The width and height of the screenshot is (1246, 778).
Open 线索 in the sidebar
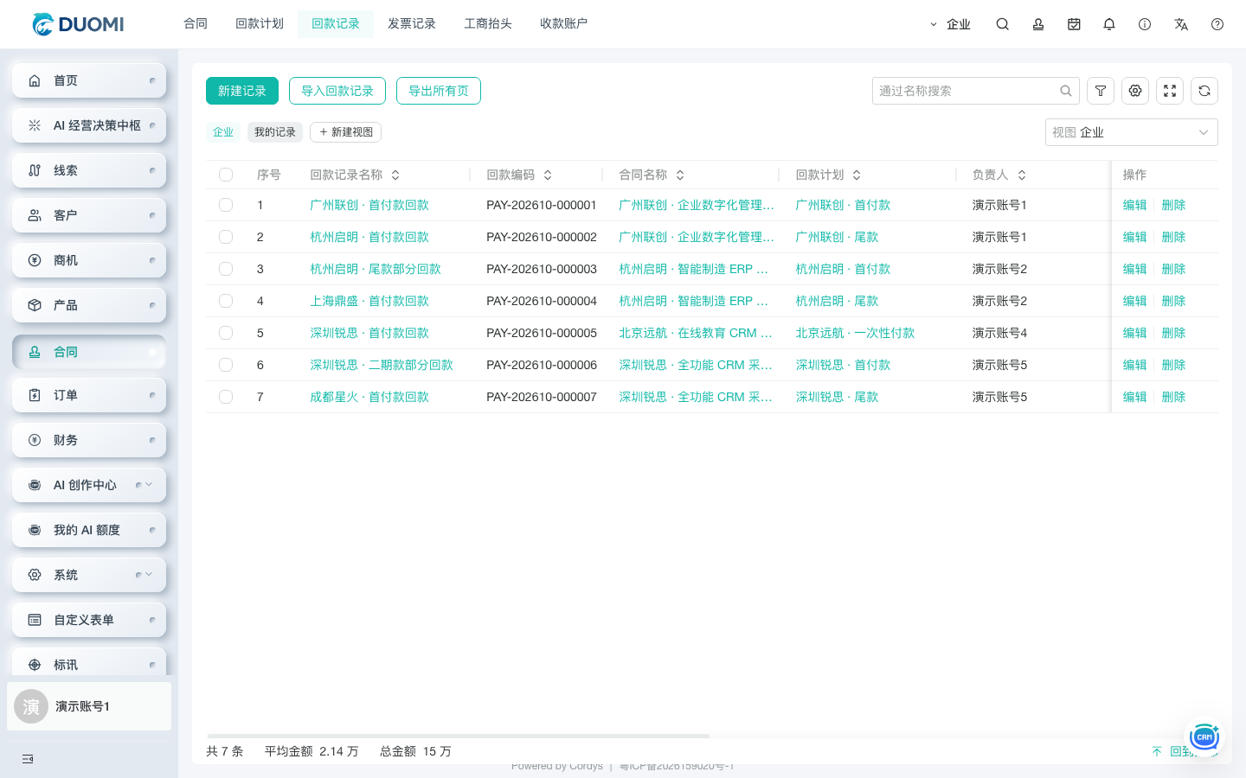coord(89,170)
